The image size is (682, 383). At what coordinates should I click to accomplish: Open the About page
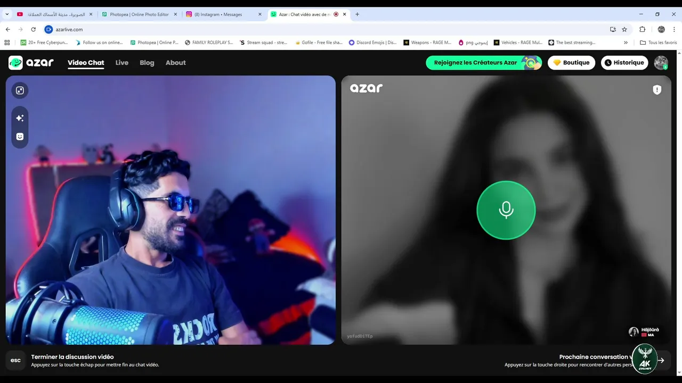pos(176,63)
